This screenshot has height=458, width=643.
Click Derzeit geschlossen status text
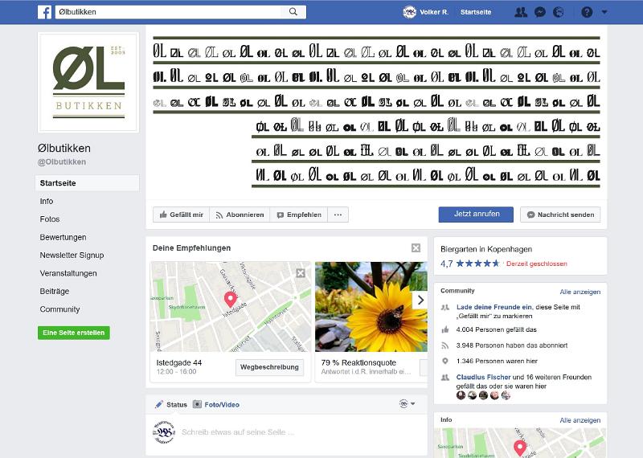coord(537,264)
